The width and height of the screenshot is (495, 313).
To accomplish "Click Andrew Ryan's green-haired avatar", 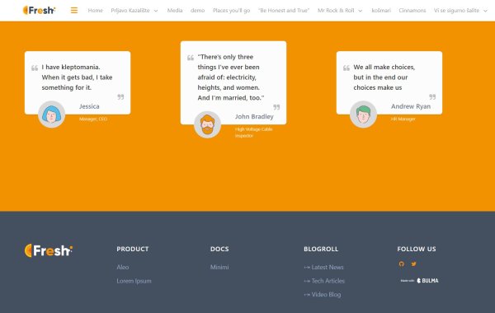I will pyautogui.click(x=363, y=114).
